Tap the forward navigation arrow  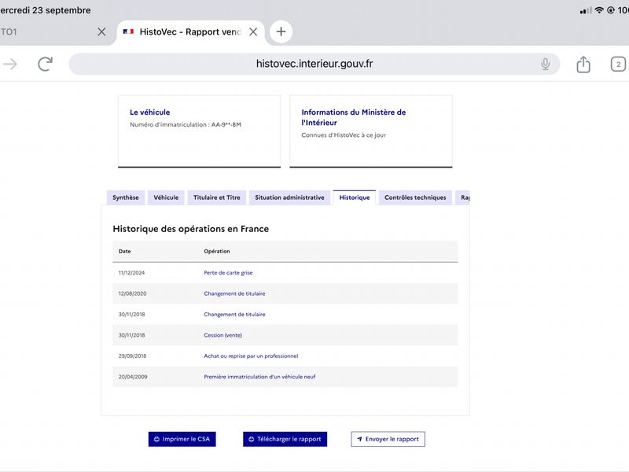10,64
